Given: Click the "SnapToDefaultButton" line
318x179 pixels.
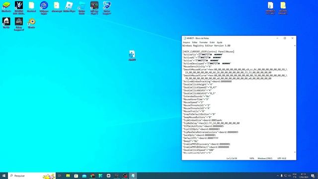Looking at the screenshot, I should pyautogui.click(x=199, y=114).
